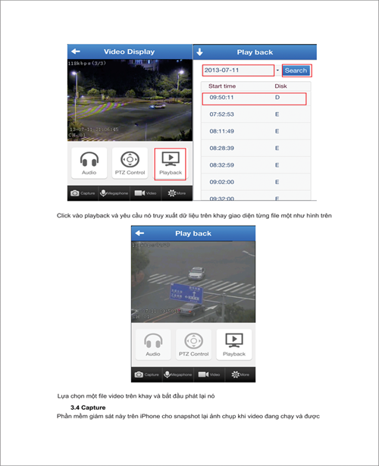Tap Capture in lower screen toolbar
This screenshot has height=466, width=379.
point(147,374)
